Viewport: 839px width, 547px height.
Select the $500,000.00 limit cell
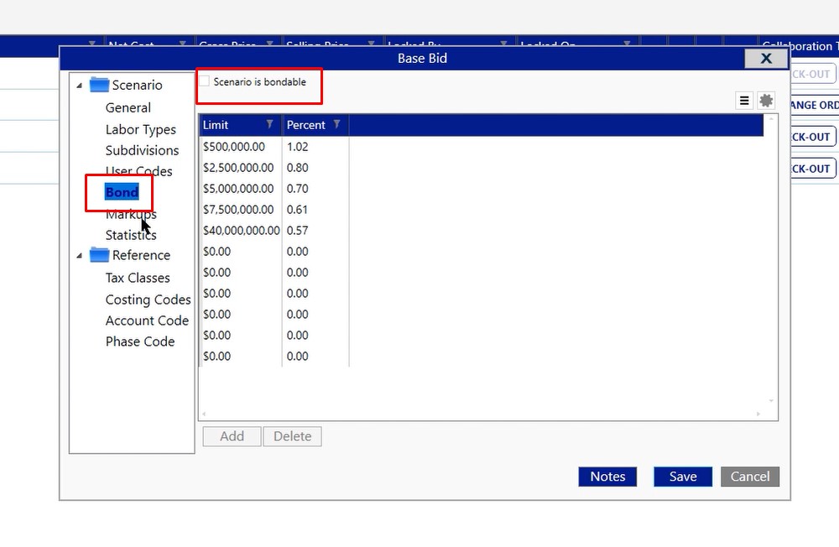(234, 146)
